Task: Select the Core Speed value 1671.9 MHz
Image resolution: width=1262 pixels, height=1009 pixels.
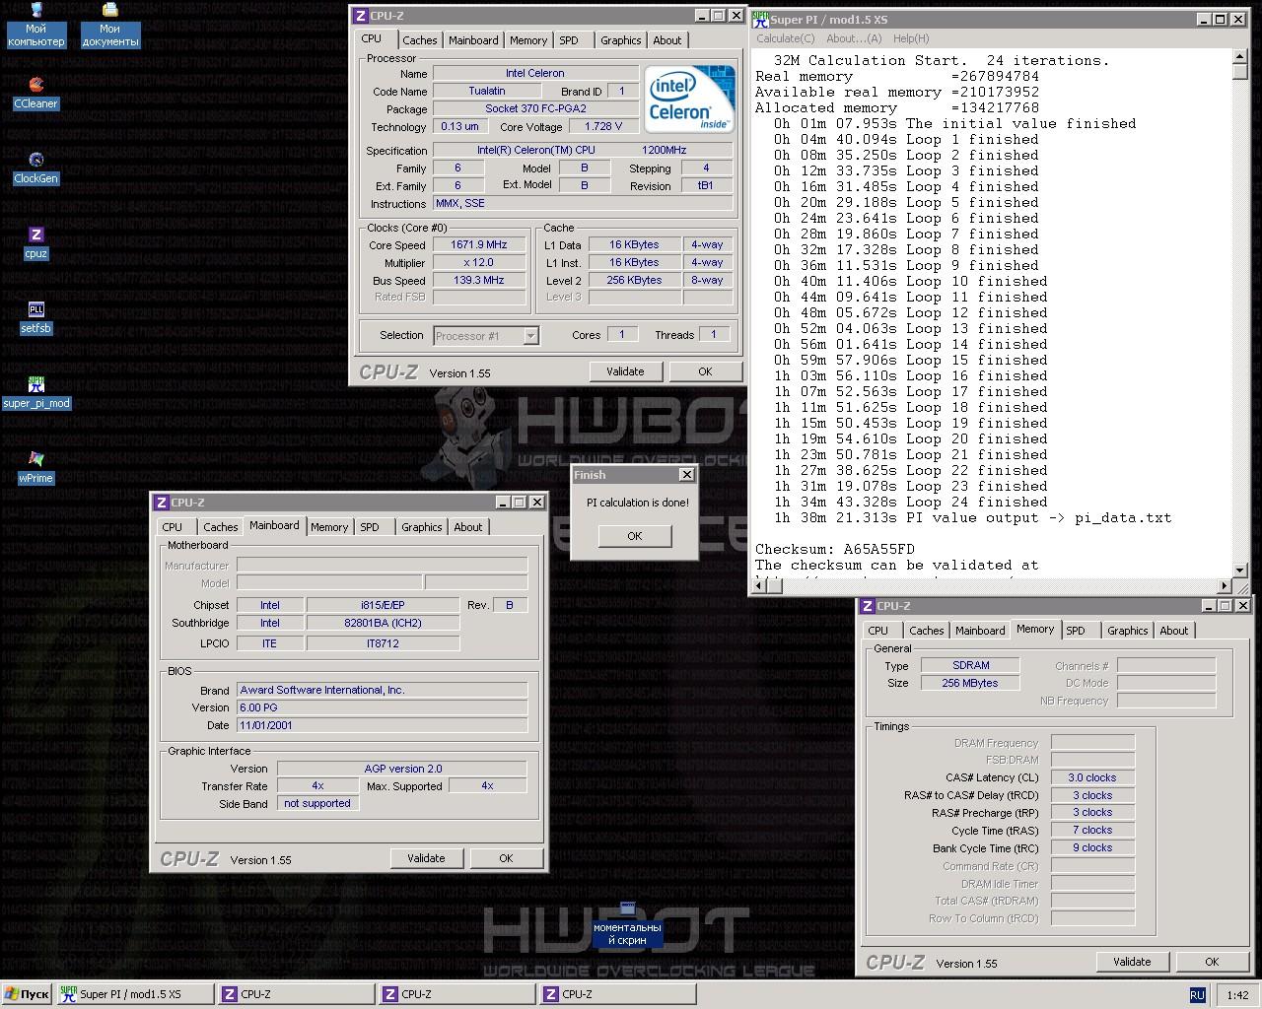Action: (x=479, y=245)
